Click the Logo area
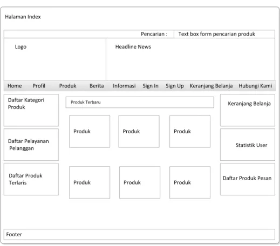Screen dimensions: 280x246 [x=55, y=59]
